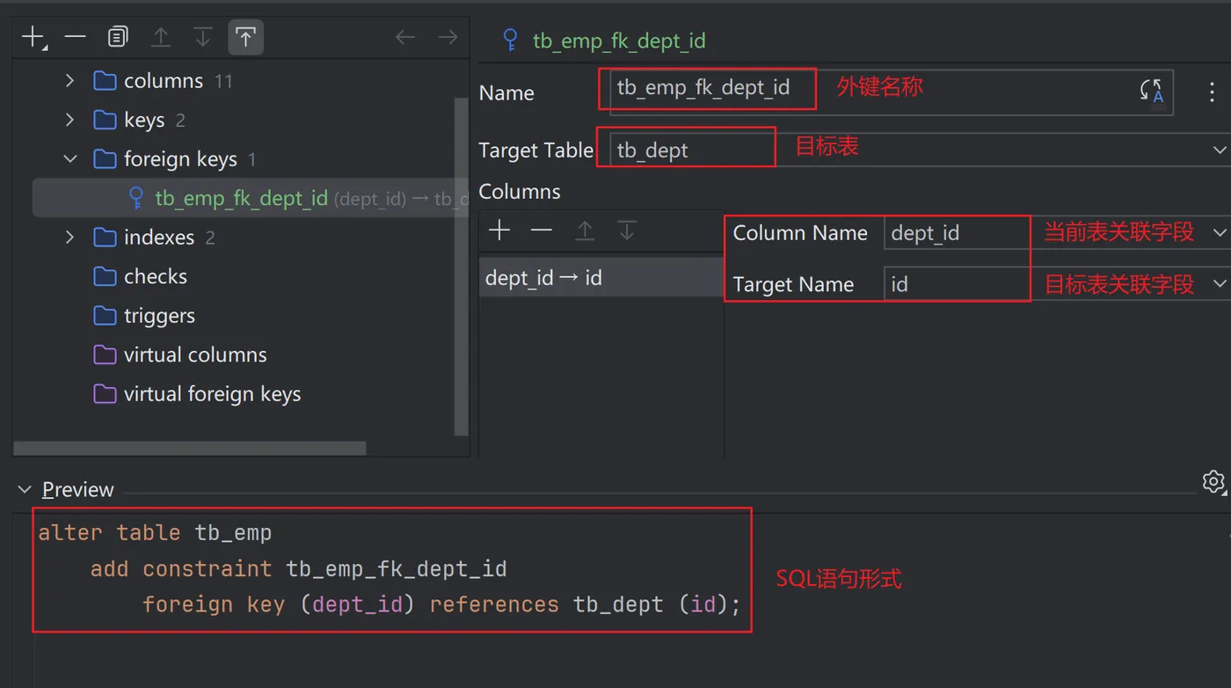
Task: Add a column pair with Columns plus icon
Action: pyautogui.click(x=499, y=231)
